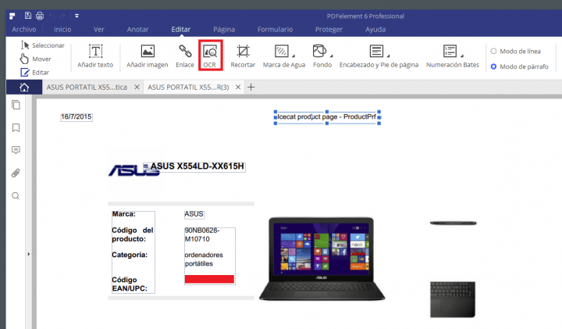Open the search panel in sidebar
The width and height of the screenshot is (562, 329).
[x=16, y=196]
